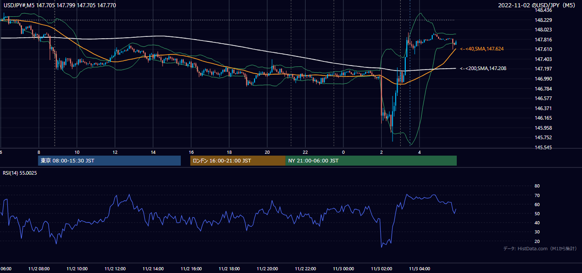Viewport: 582px width, 273px height.
Task: Click RSI axis level 20
Action: [537, 241]
